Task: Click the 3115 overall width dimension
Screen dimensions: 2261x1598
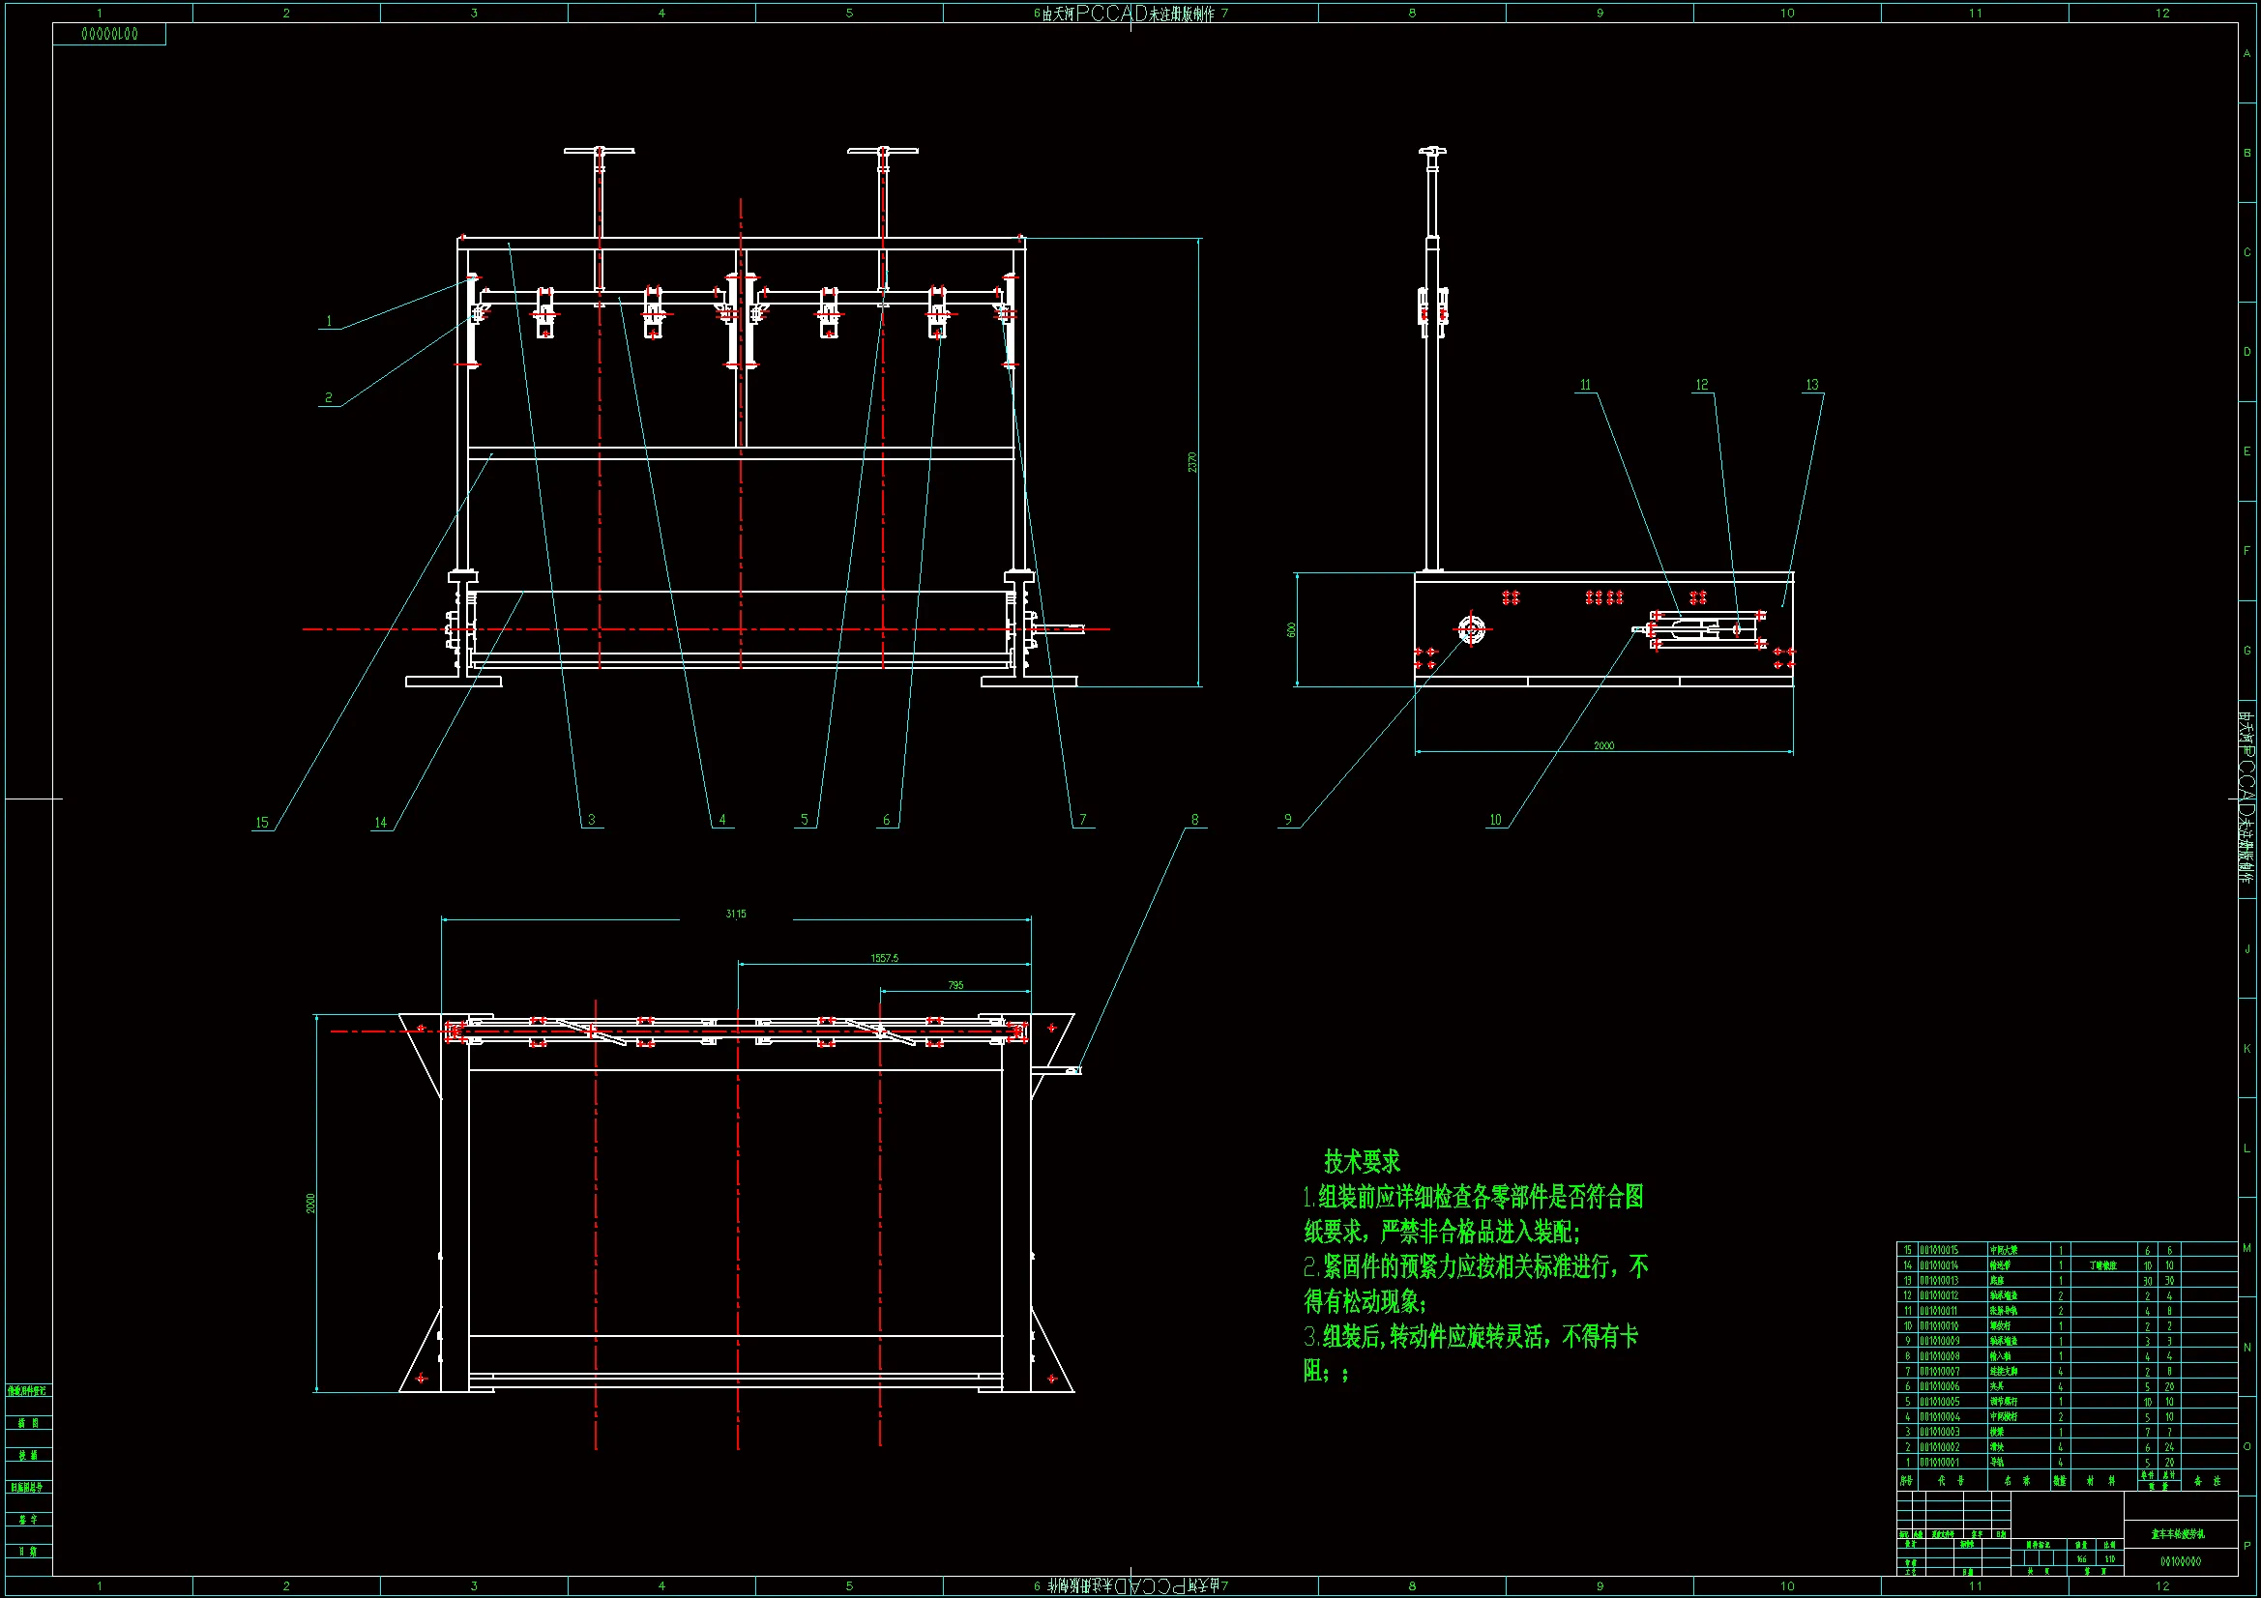Action: pyautogui.click(x=736, y=914)
